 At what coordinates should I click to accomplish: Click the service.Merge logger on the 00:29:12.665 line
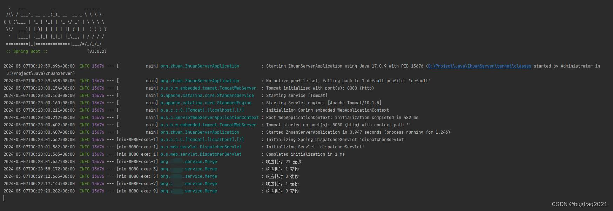click(189, 176)
